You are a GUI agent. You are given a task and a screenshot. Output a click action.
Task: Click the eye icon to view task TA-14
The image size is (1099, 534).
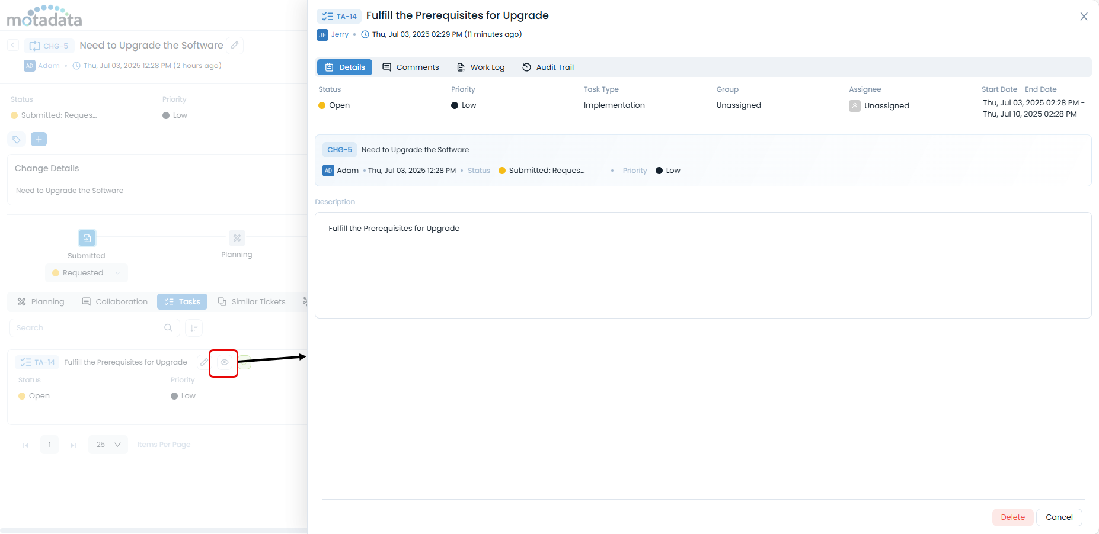click(x=224, y=362)
